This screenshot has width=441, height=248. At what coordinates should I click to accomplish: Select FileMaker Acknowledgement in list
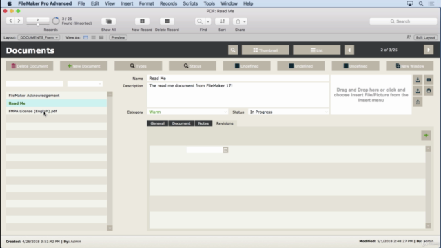click(57, 96)
